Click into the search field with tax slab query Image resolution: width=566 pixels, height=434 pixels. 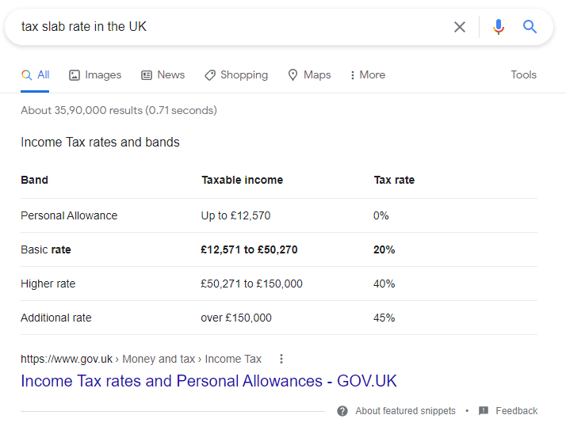(231, 27)
